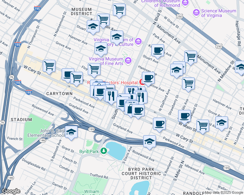Click the Idlewood Ave street label
The height and width of the screenshot is (195, 244).
(194, 169)
